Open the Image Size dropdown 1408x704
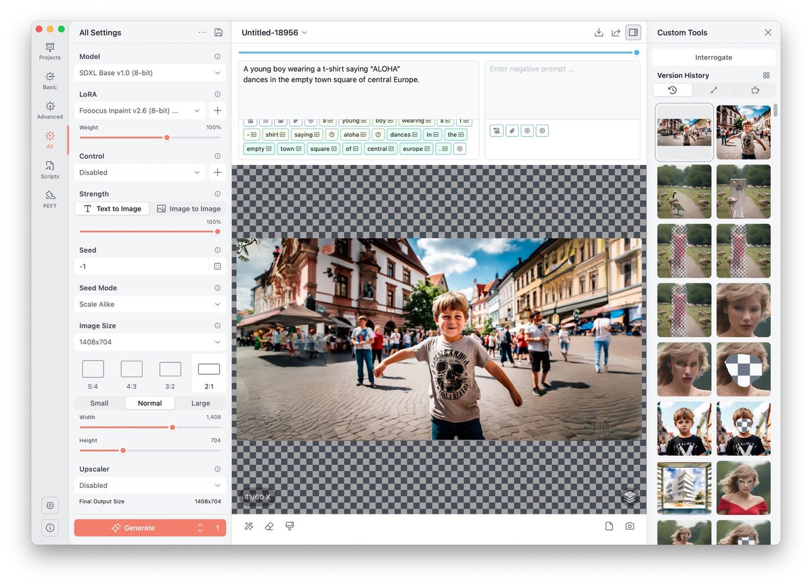Image resolution: width=812 pixels, height=586 pixels. click(150, 342)
